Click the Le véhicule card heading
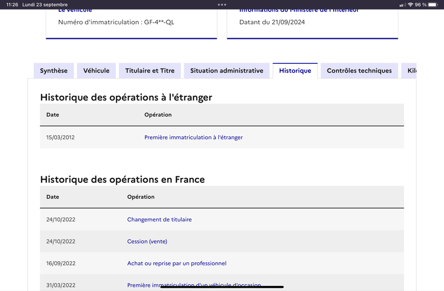 pyautogui.click(x=75, y=11)
